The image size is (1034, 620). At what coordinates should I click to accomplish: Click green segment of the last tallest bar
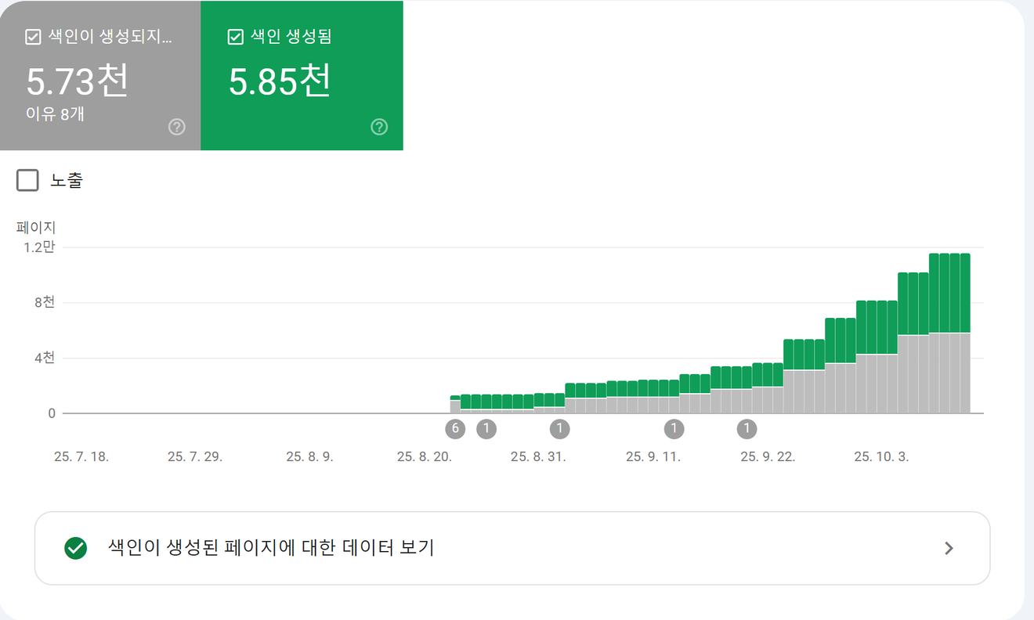click(965, 294)
